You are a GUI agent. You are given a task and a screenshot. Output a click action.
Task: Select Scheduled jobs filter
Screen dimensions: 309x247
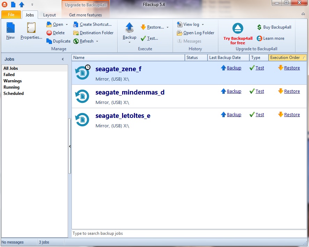[35, 93]
